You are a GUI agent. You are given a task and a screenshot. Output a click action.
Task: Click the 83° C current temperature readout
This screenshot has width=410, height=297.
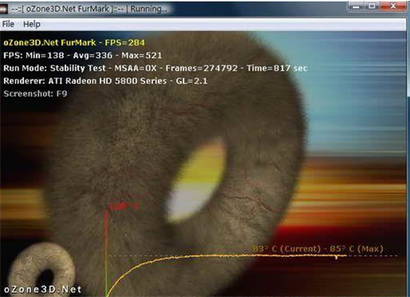click(x=286, y=248)
